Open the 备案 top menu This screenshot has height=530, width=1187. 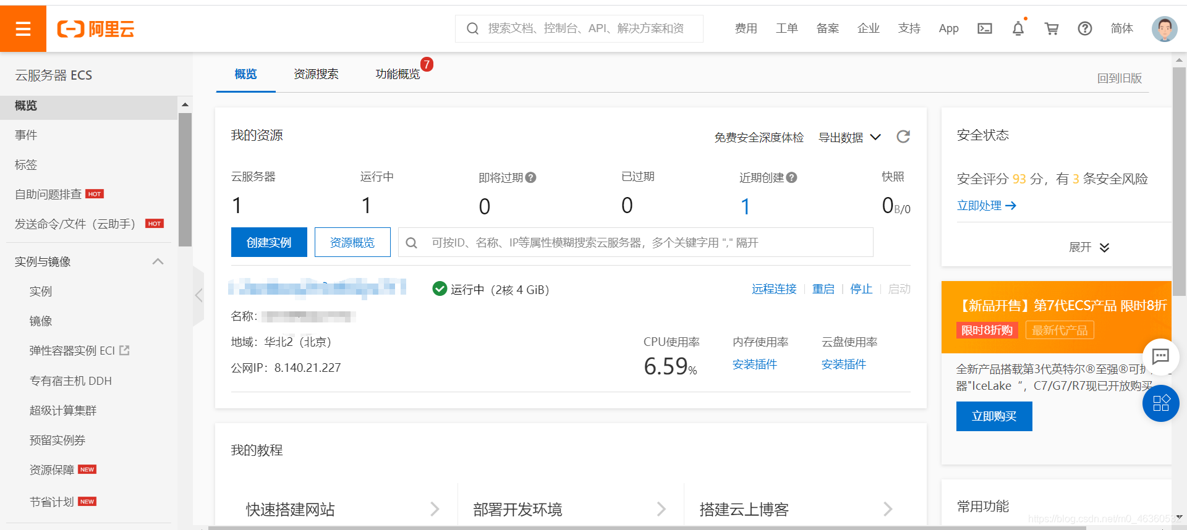point(827,28)
